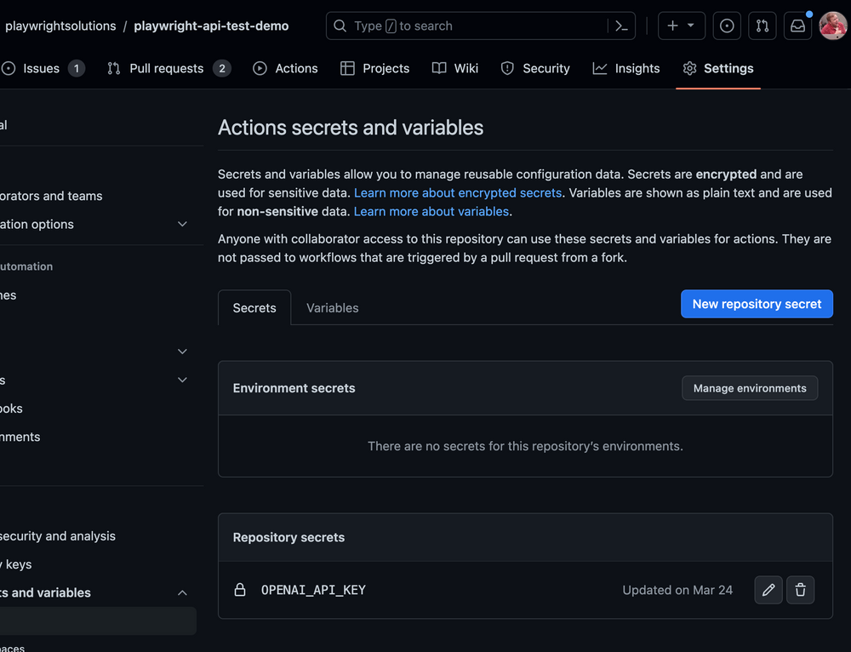Open the Pull requests tab showing count 2

click(168, 68)
